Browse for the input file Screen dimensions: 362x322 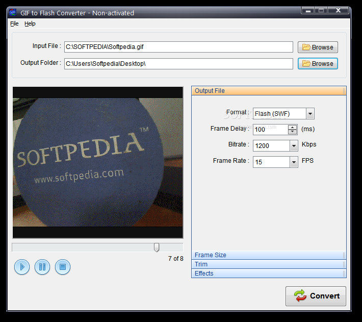tap(318, 47)
